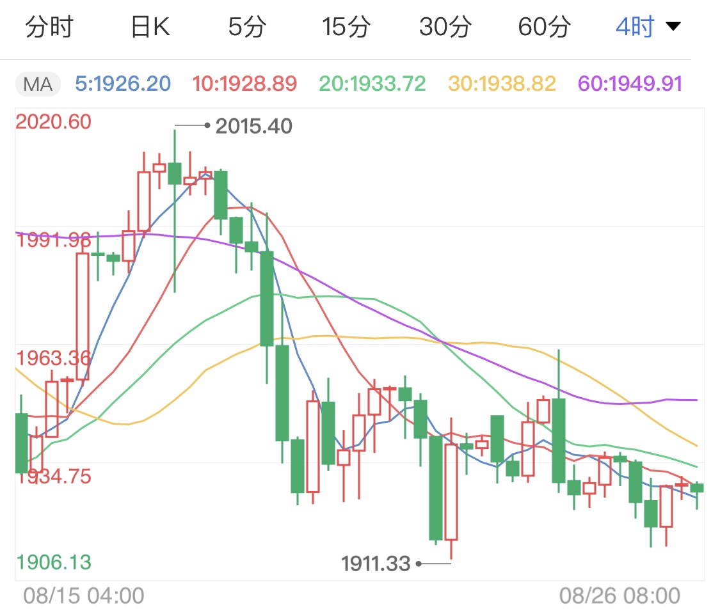The image size is (720, 614).
Task: Click the 1911.33 low price label
Action: tap(375, 563)
